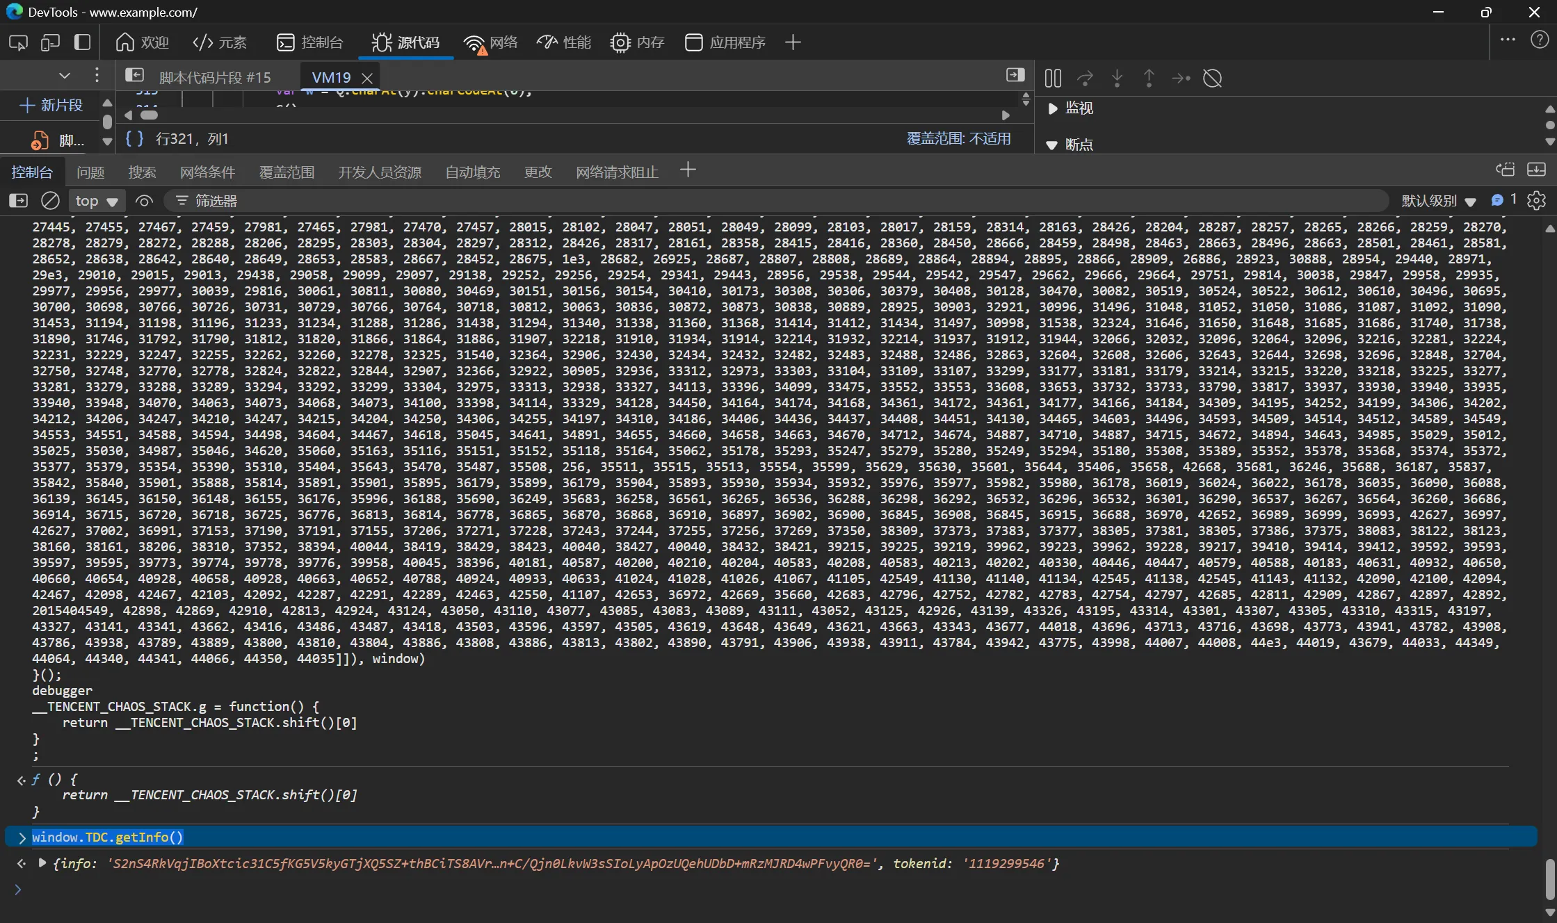Click the pause script execution button
1557x923 pixels.
[x=1053, y=79]
